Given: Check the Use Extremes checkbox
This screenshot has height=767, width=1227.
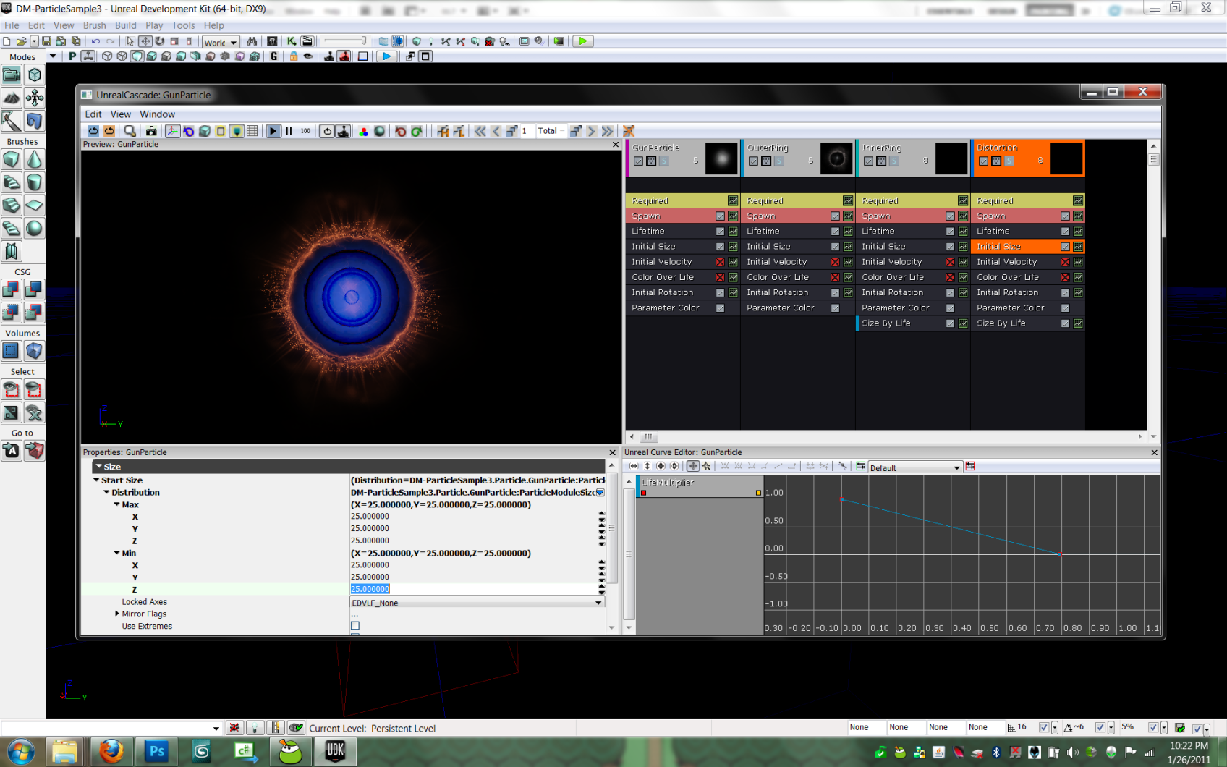Looking at the screenshot, I should pyautogui.click(x=355, y=626).
